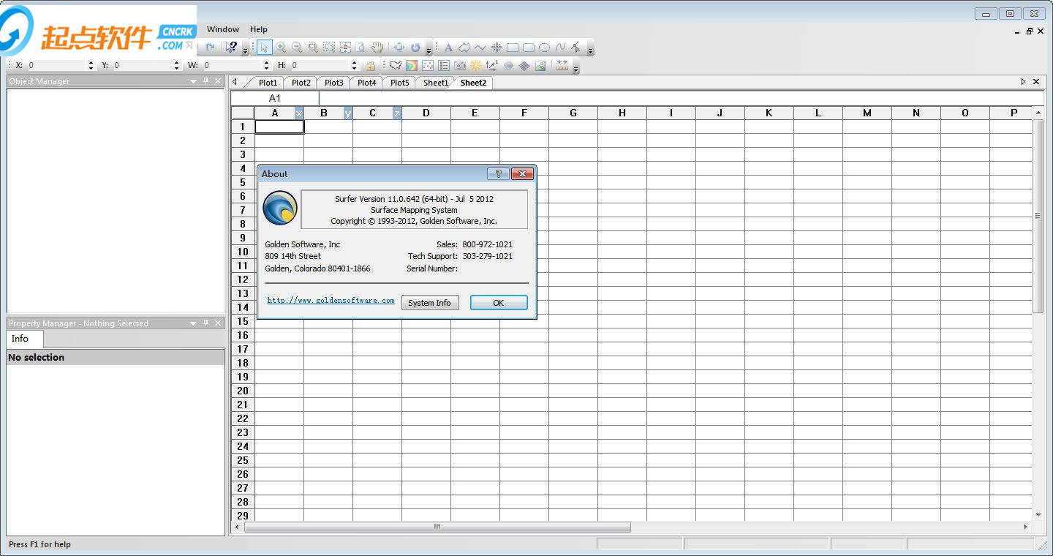Click the New 3D Wireframe icon
This screenshot has width=1053, height=556.
point(524,66)
